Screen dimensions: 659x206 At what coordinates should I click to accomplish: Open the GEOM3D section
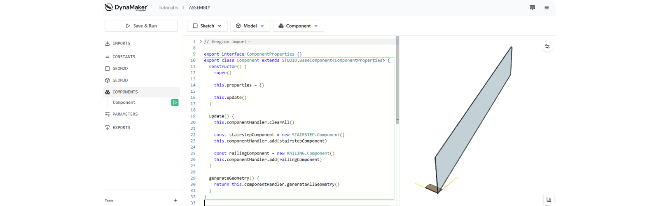click(x=120, y=80)
